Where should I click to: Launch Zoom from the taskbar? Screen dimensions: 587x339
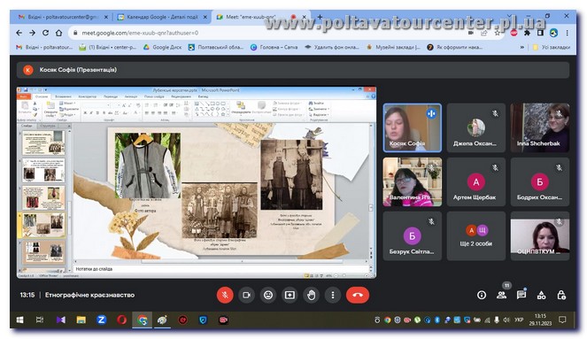point(101,320)
